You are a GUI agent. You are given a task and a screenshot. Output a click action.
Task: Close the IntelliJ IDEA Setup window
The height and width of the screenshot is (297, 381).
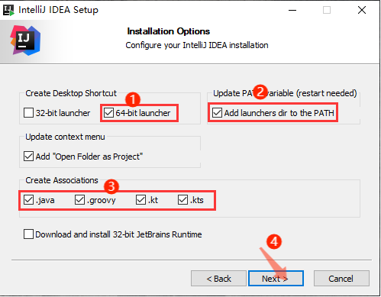pos(362,10)
